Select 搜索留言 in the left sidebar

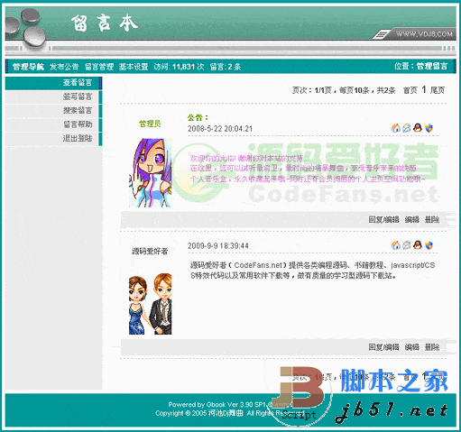53,111
